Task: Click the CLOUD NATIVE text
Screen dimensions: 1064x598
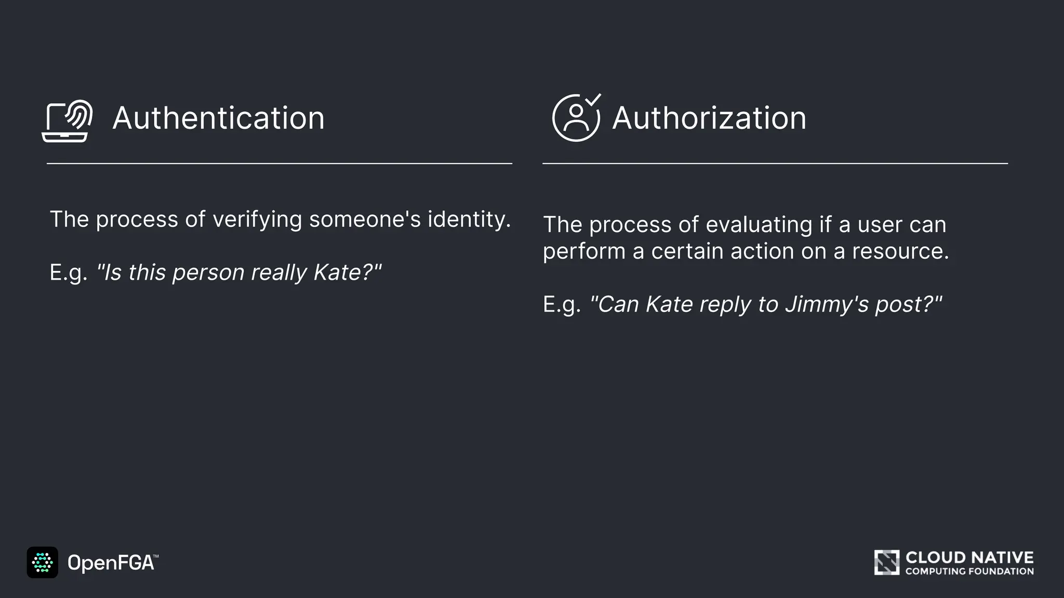Action: pyautogui.click(x=969, y=558)
